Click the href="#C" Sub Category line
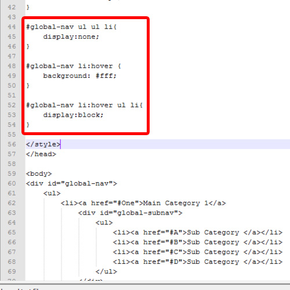Viewport: 290px width, 290px height. 198,252
